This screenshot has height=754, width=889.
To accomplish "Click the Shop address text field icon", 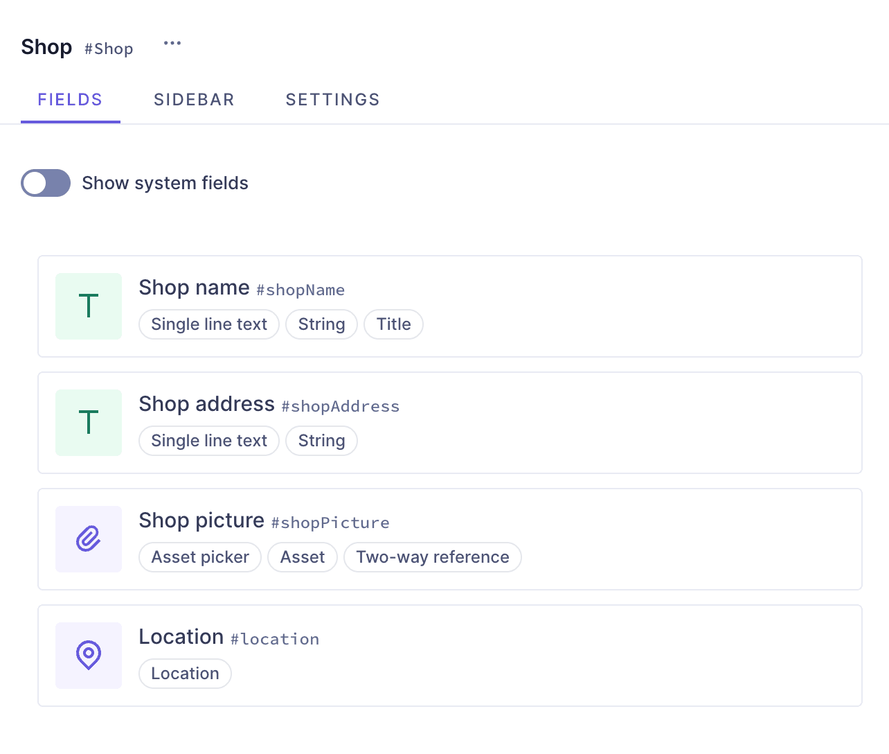I will click(89, 423).
